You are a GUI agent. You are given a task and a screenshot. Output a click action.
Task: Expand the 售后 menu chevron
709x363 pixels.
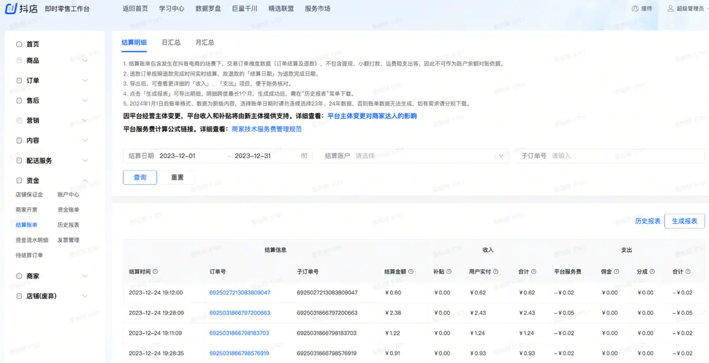point(84,100)
